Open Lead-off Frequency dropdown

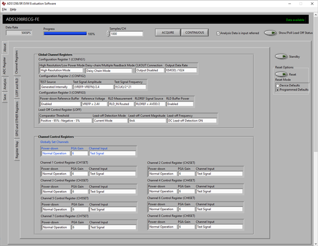coord(192,120)
